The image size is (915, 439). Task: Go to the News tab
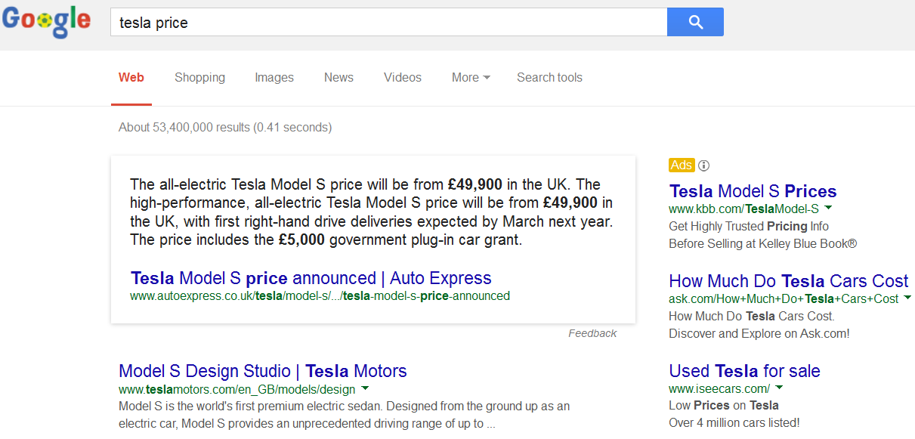pyautogui.click(x=338, y=77)
